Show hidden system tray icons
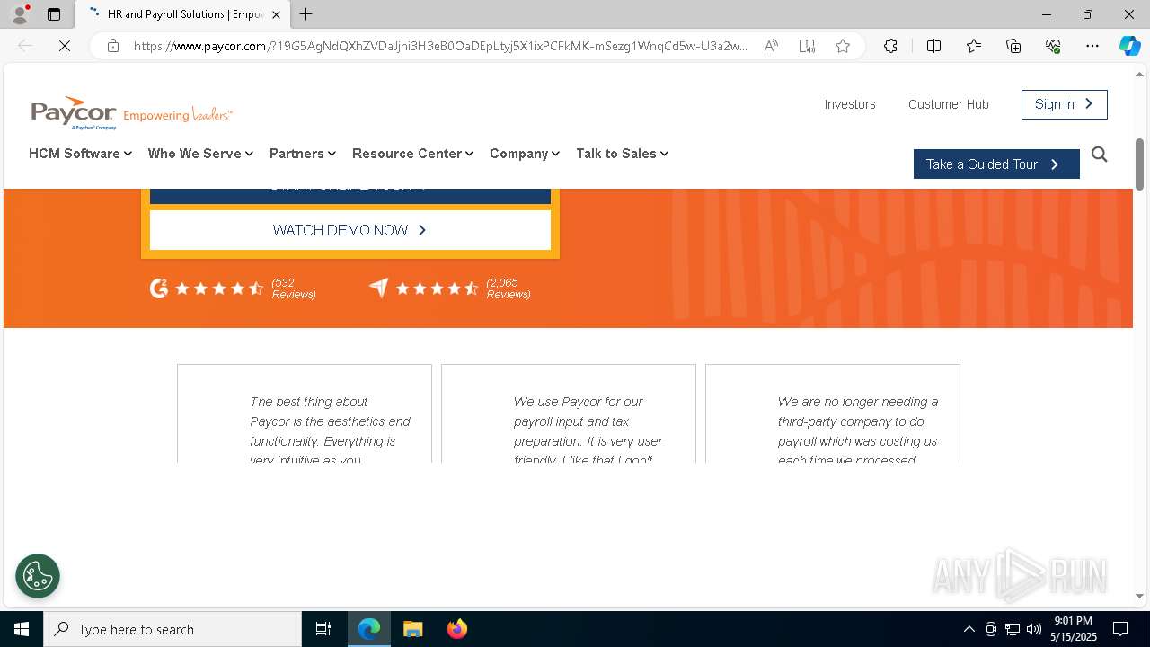Viewport: 1150px width, 647px height. coord(969,629)
